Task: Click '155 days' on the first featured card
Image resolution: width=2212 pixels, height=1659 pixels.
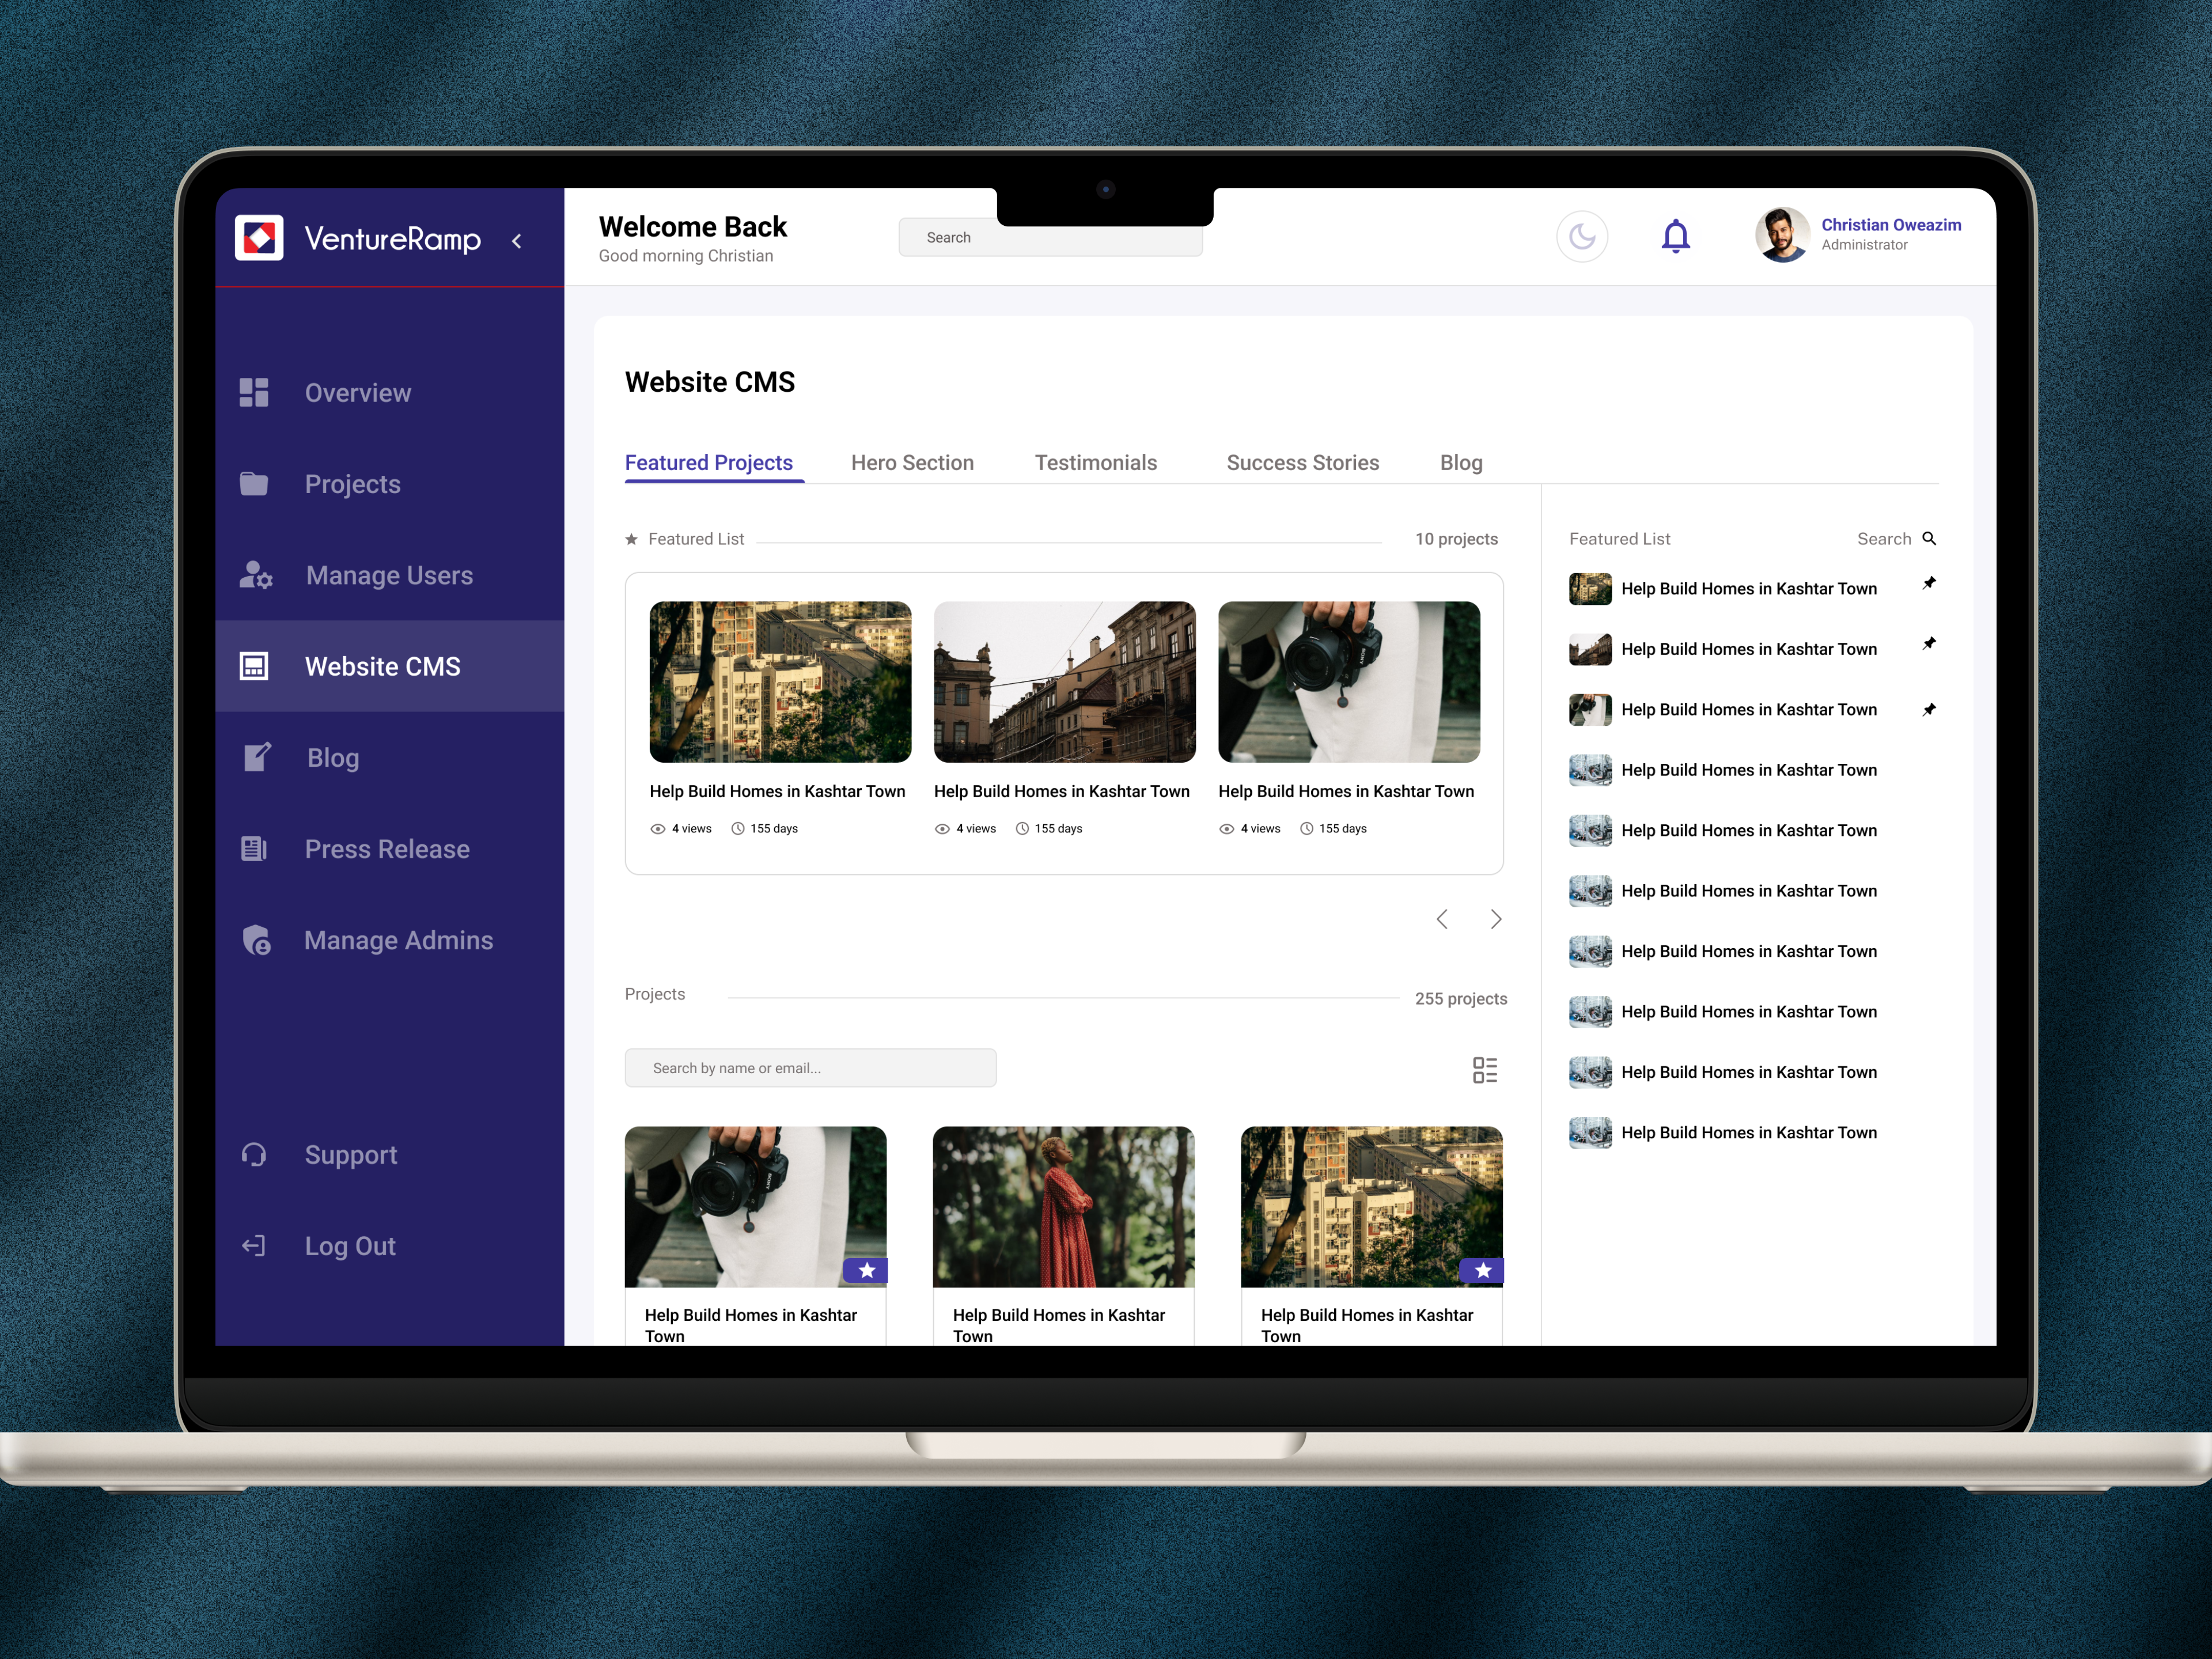Action: [774, 828]
